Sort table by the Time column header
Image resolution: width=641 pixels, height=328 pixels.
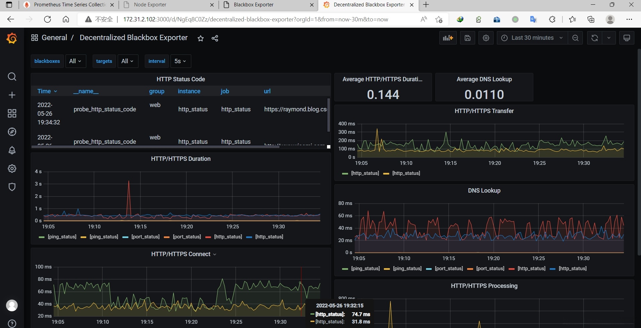click(44, 91)
